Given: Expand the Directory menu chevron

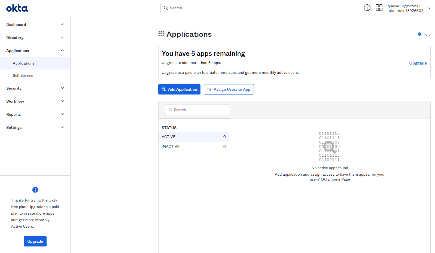Looking at the screenshot, I should point(62,38).
